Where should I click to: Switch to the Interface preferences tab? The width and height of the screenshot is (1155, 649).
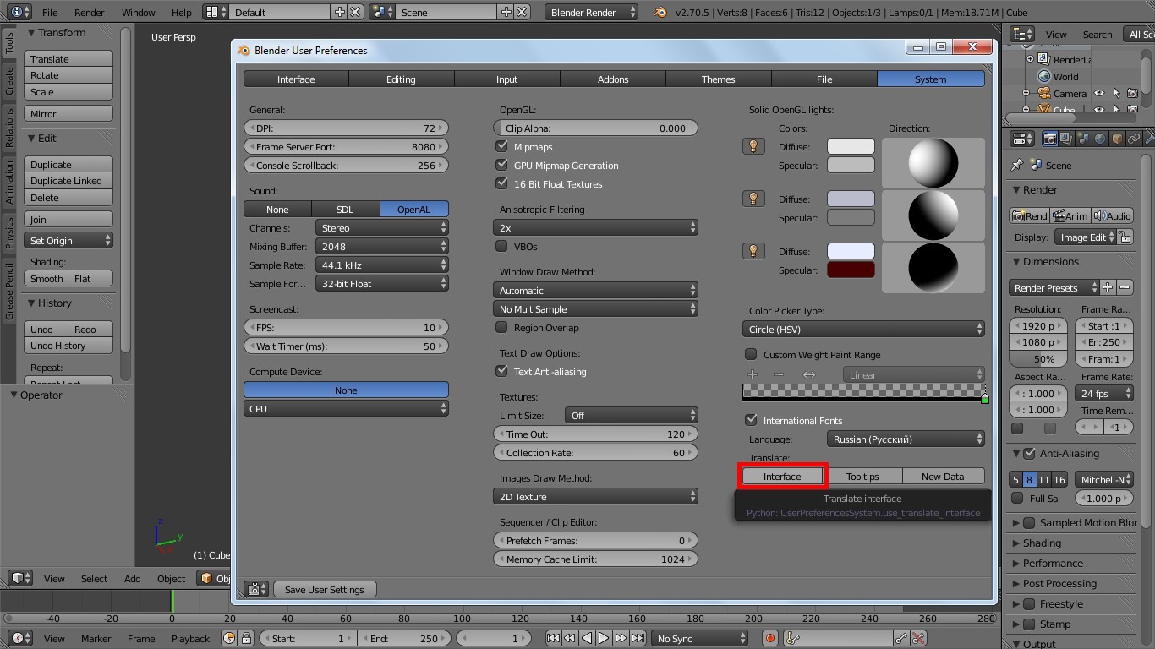pyautogui.click(x=296, y=79)
